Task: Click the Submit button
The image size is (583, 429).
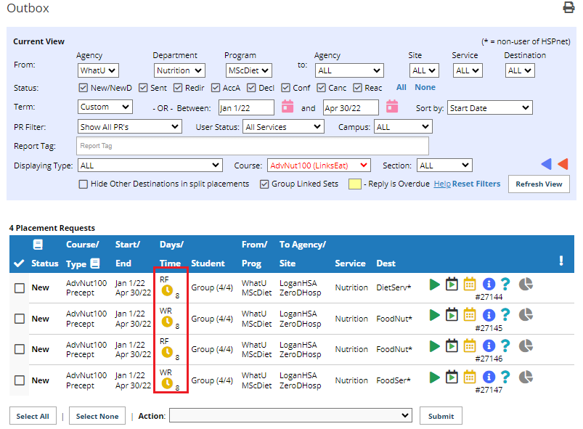Action: tap(441, 416)
